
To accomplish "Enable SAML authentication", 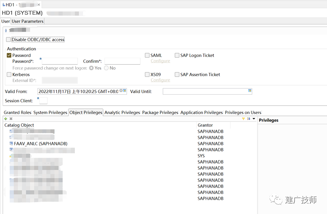I will click(x=147, y=55).
